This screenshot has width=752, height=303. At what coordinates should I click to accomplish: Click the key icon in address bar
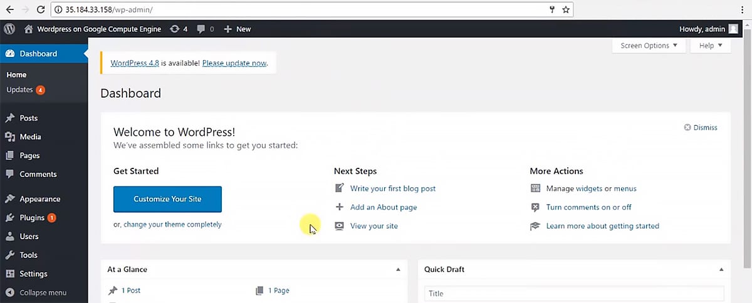click(x=552, y=9)
